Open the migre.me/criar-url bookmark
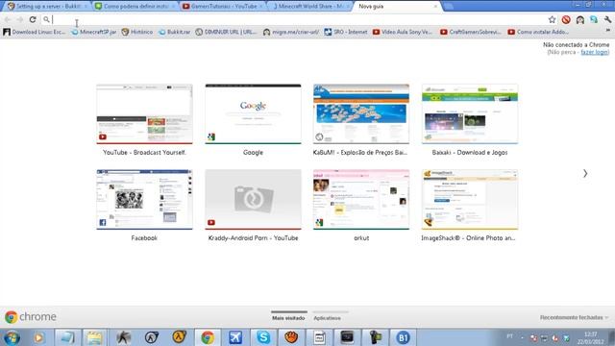Viewport: 615px width, 346px height. [x=291, y=32]
